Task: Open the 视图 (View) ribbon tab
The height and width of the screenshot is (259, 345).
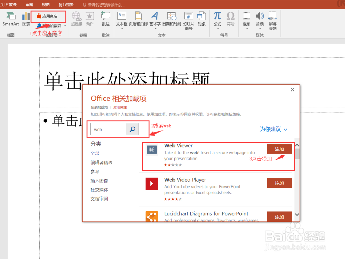Action: [x=46, y=4]
